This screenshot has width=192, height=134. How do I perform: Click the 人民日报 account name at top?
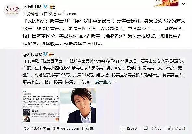tap(32, 6)
